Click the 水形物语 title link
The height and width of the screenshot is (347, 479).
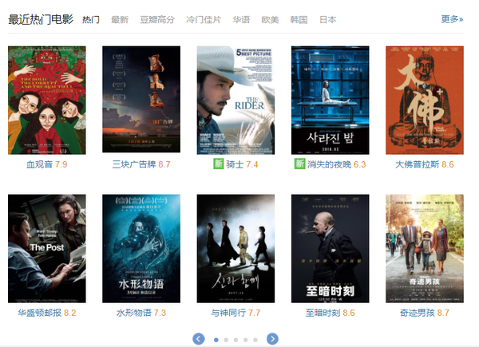coord(134,313)
